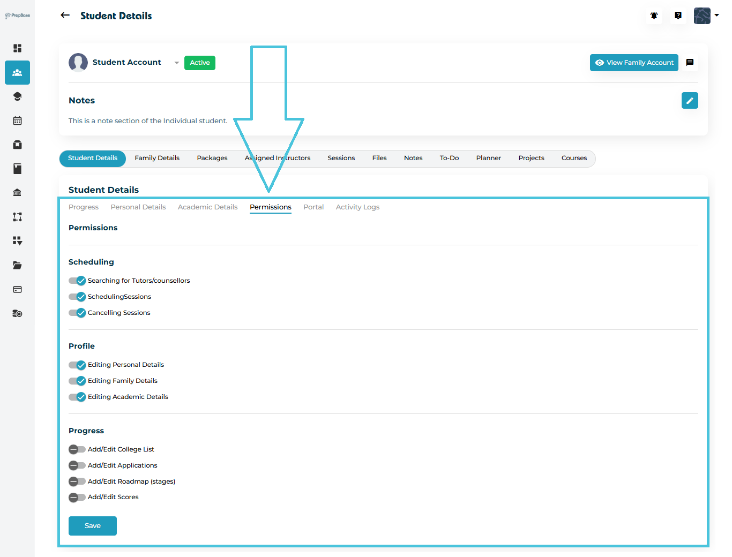Click the help question mark icon
732x557 pixels.
click(x=678, y=16)
